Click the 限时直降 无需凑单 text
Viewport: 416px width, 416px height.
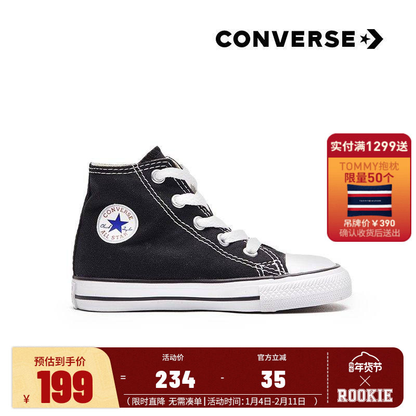click(166, 401)
